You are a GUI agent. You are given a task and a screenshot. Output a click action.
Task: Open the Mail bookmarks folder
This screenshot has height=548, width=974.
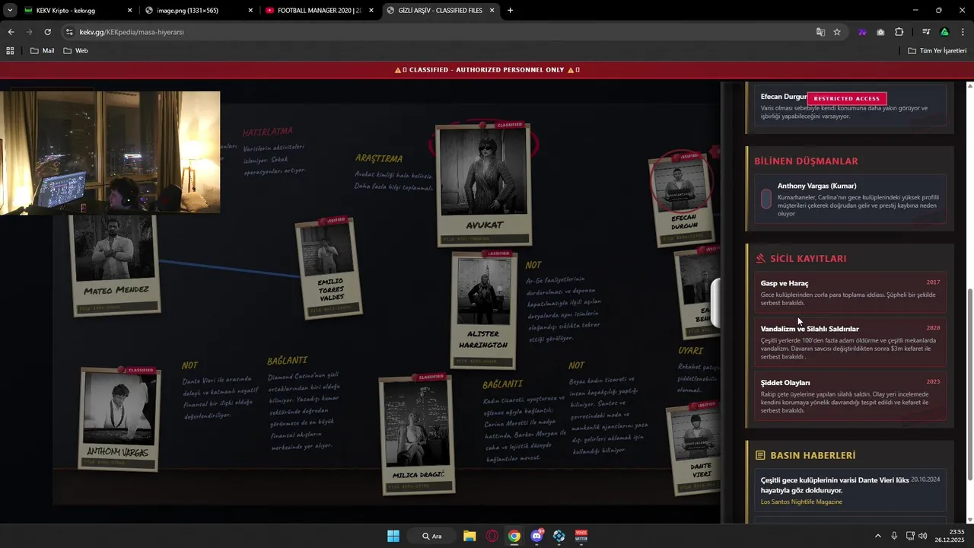coord(43,50)
